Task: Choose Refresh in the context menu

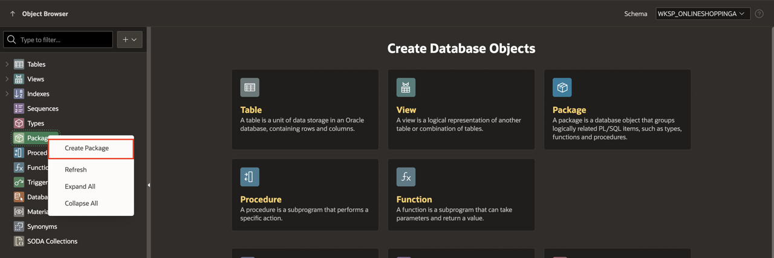Action: pos(76,170)
